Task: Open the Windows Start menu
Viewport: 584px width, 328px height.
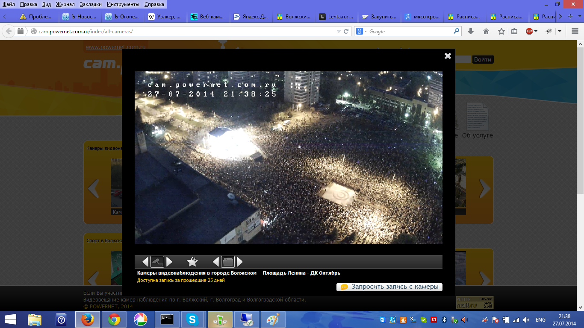Action: tap(10, 319)
